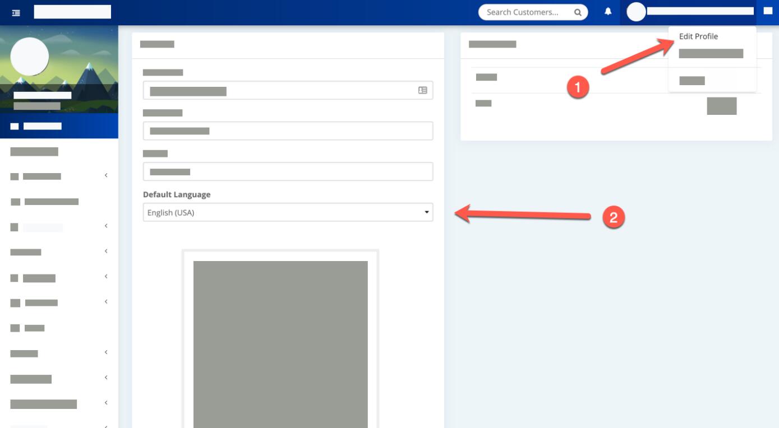Screen dimensions: 779x428
Task: Click the contact card icon in first field
Action: point(422,90)
